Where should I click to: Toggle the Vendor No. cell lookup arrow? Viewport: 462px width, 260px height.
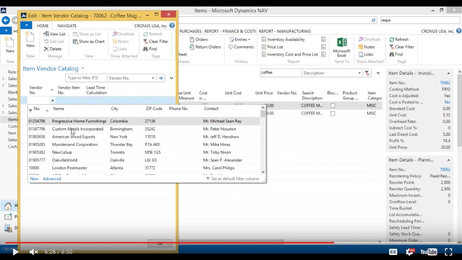pyautogui.click(x=53, y=100)
